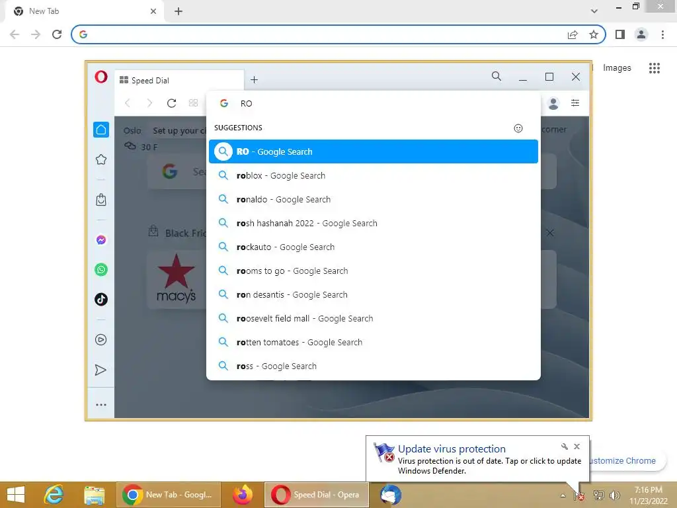Open the Windows Start button
Screen dimensions: 677x508
(x=16, y=495)
